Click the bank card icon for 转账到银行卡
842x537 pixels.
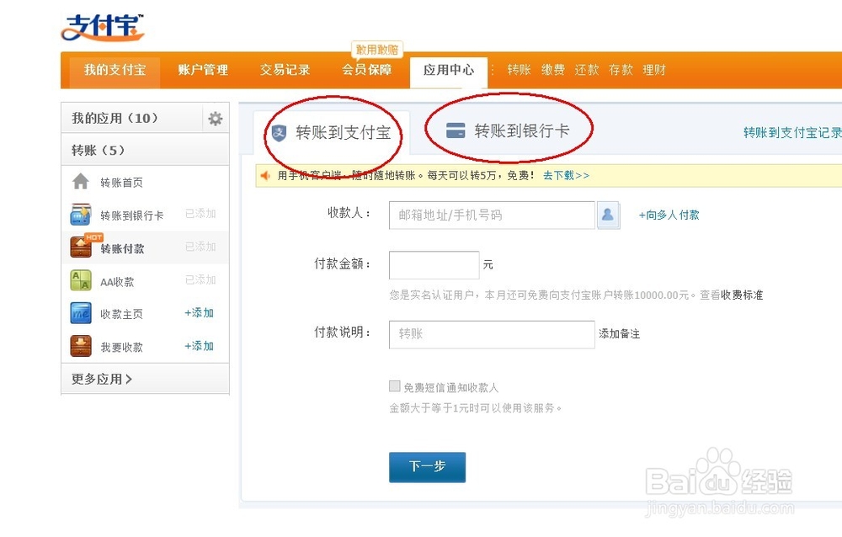point(81,214)
